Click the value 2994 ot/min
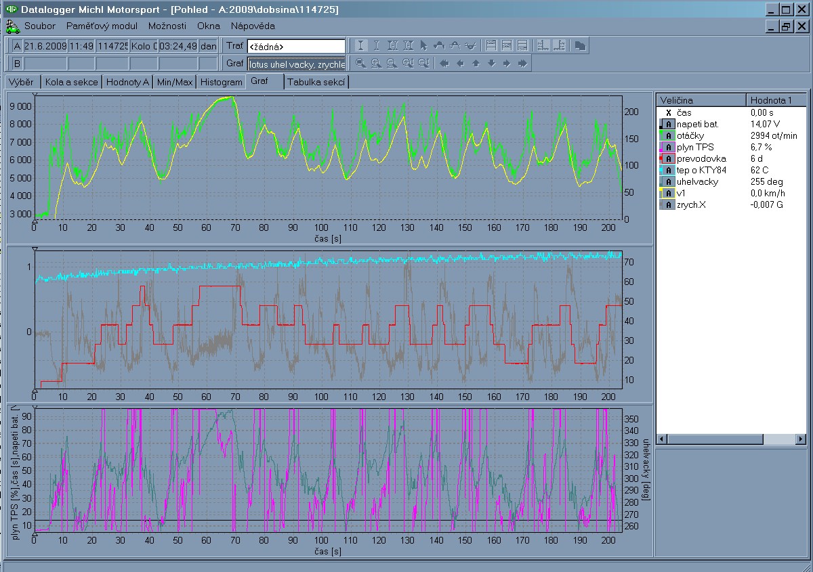 (774, 136)
